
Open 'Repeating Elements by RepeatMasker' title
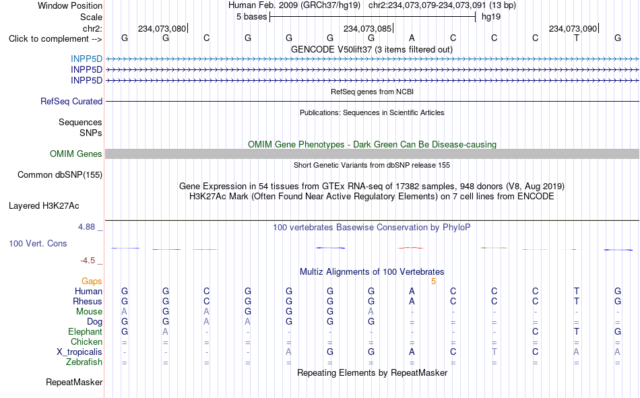(372, 372)
